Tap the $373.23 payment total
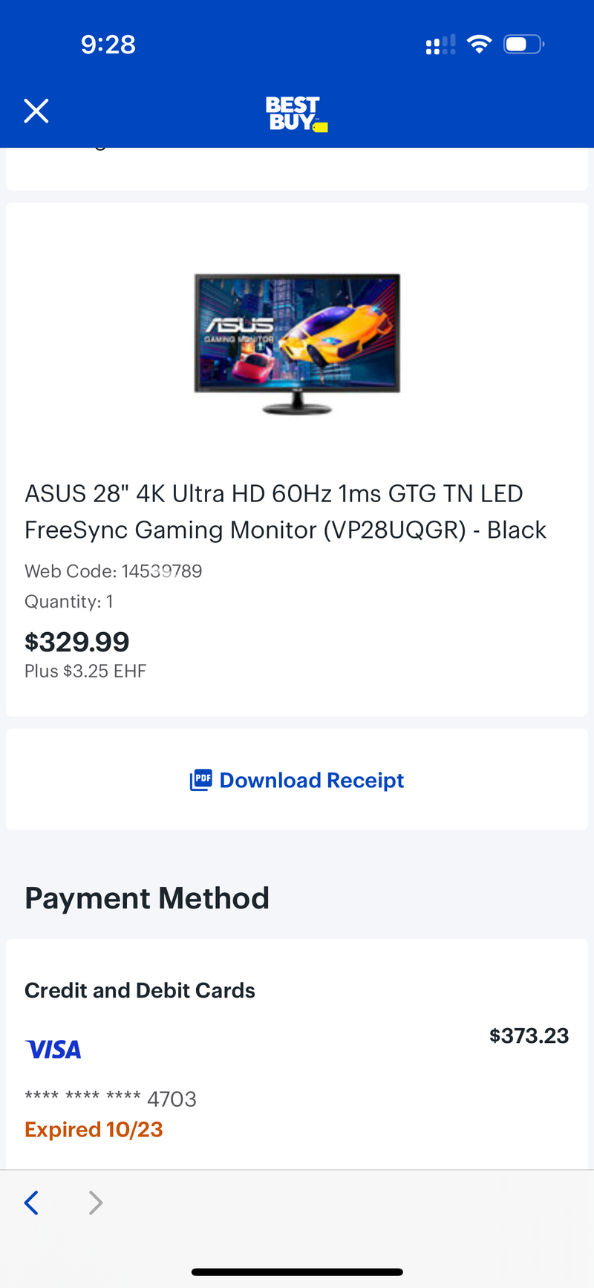Screen dimensions: 594x1288 [529, 1035]
